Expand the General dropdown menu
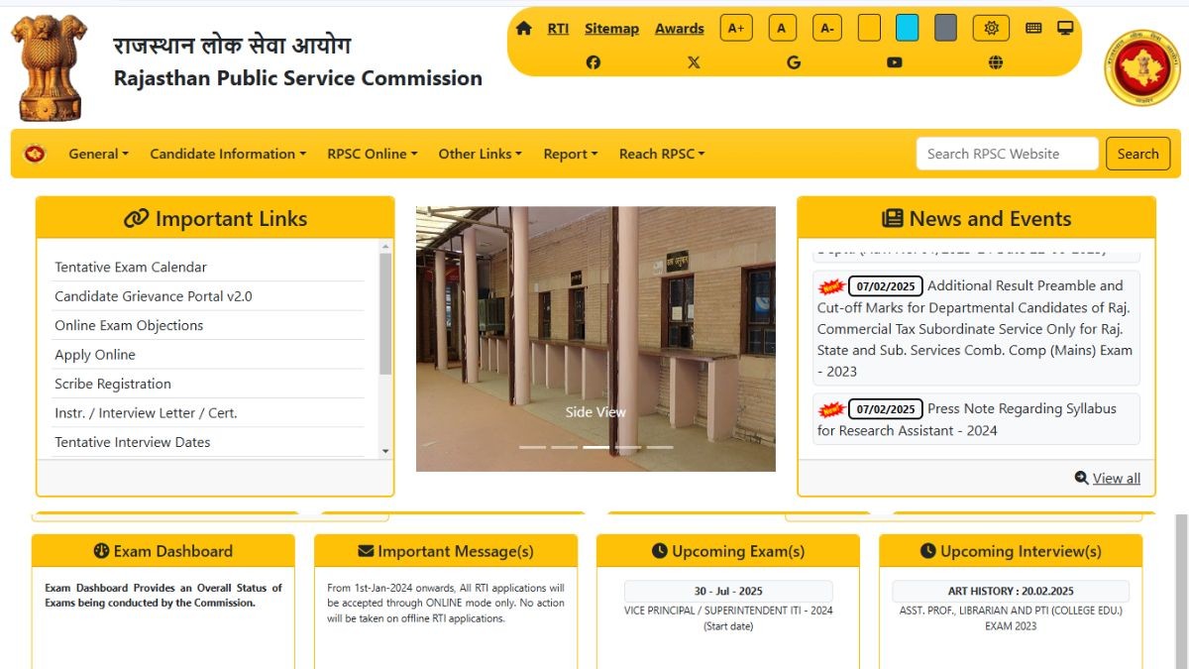1189x669 pixels. 98,154
